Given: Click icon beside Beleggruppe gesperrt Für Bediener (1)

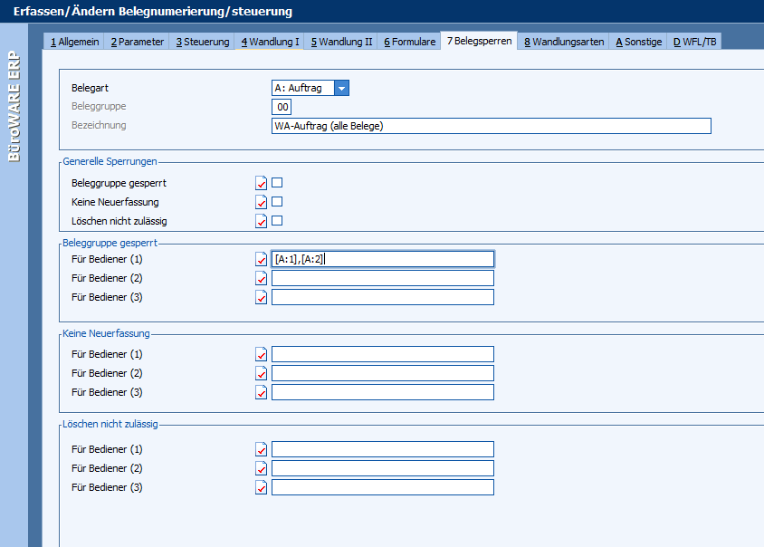Looking at the screenshot, I should [x=262, y=259].
